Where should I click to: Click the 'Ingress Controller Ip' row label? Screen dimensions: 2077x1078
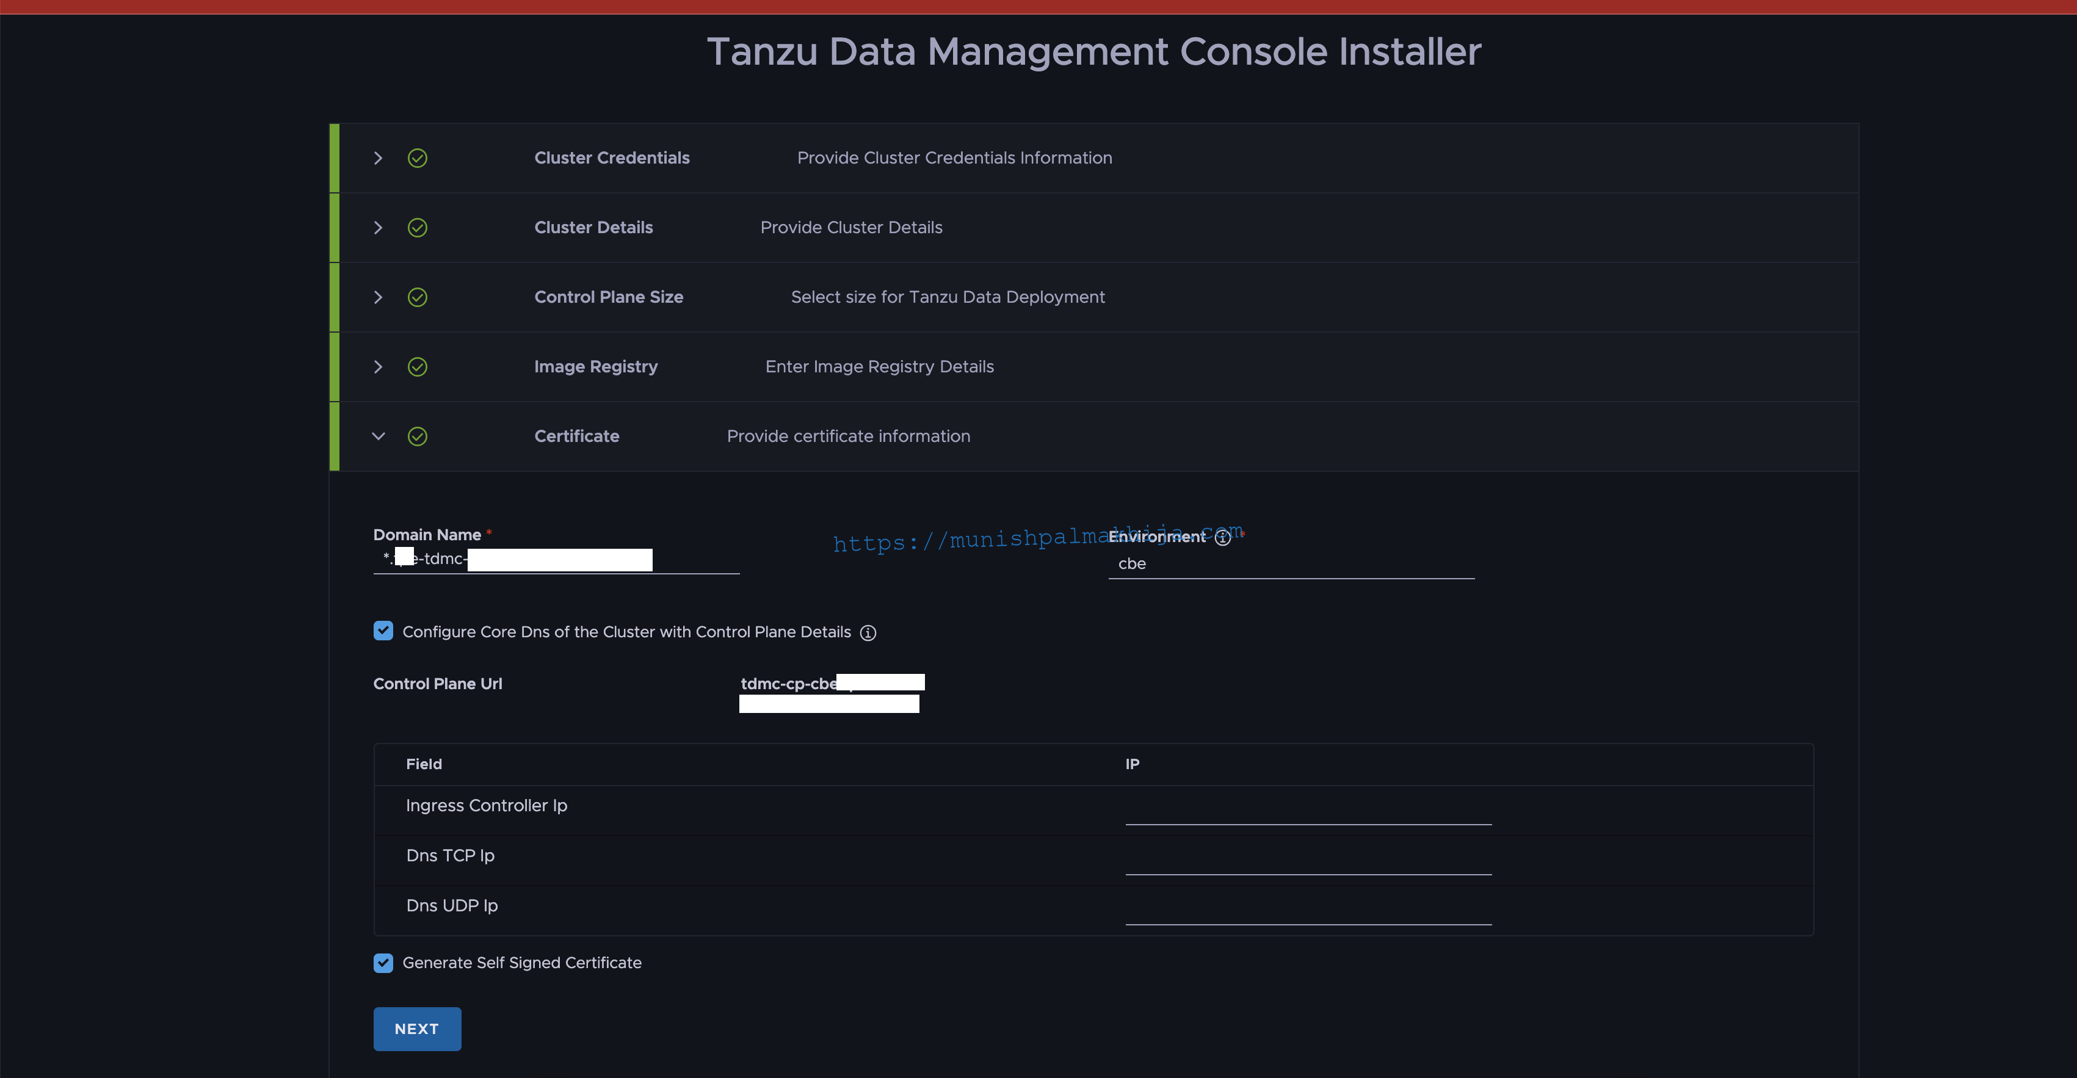point(487,806)
